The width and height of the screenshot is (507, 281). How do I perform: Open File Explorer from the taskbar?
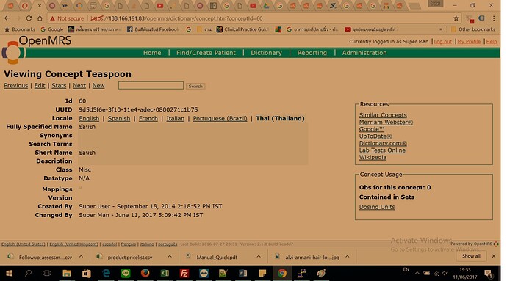(x=67, y=273)
